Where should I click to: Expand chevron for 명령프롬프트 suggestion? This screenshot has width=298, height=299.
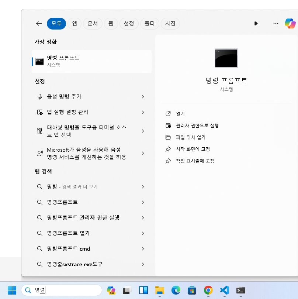tap(143, 202)
